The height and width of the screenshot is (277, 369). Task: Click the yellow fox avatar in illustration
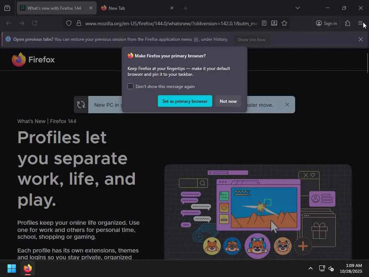tap(212, 246)
